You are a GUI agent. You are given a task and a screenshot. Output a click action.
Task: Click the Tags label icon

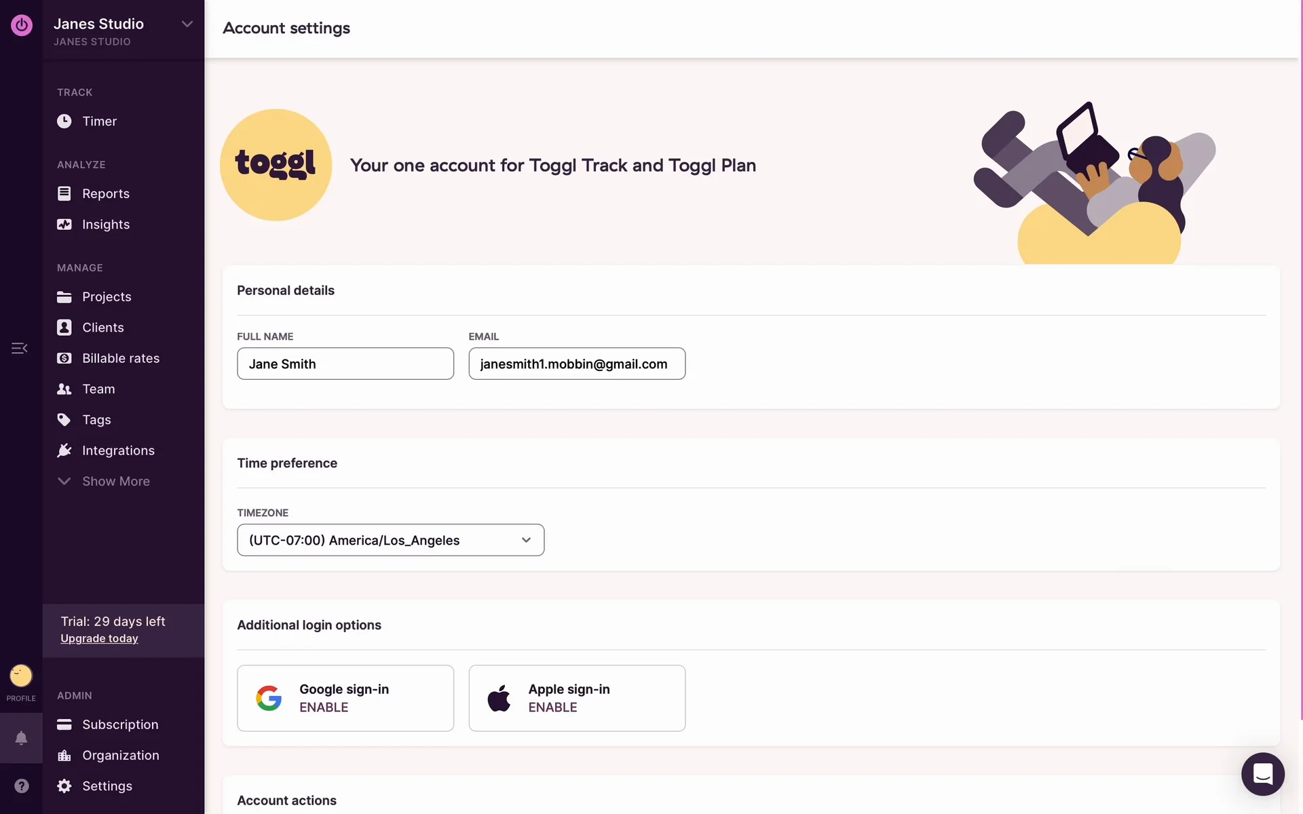click(x=64, y=420)
